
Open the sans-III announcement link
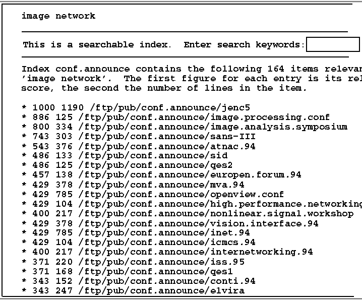coord(167,137)
